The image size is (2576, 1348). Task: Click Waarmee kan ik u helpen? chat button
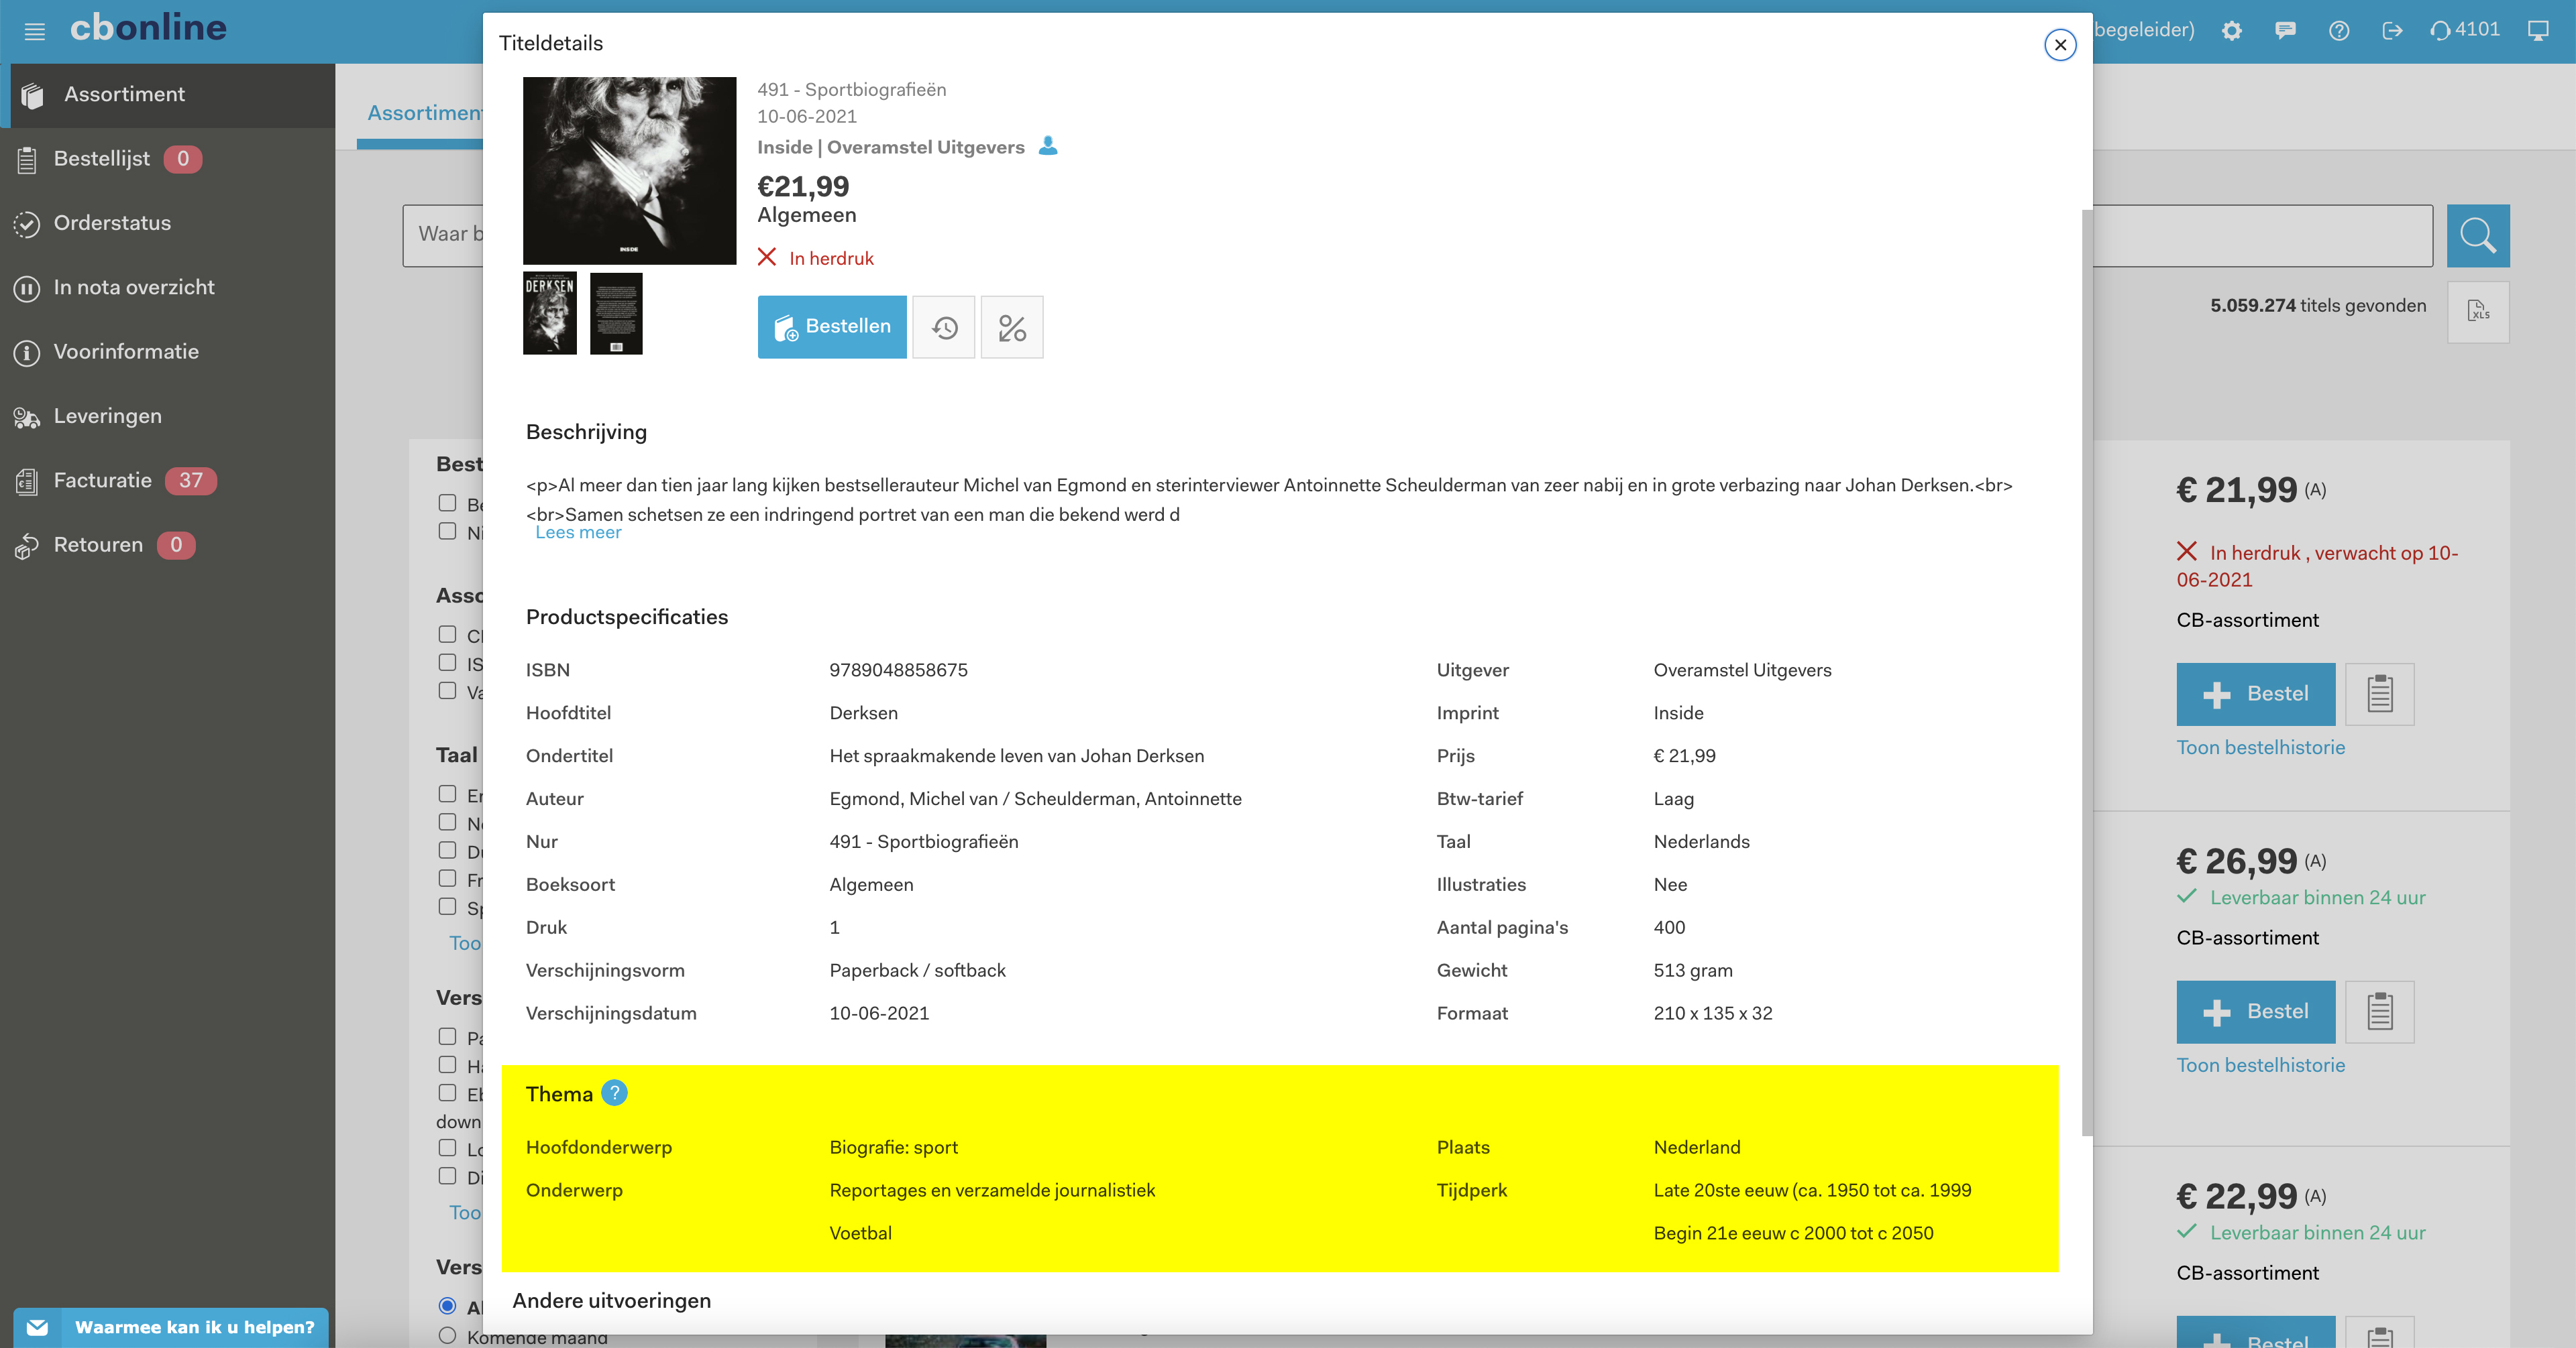click(x=171, y=1327)
